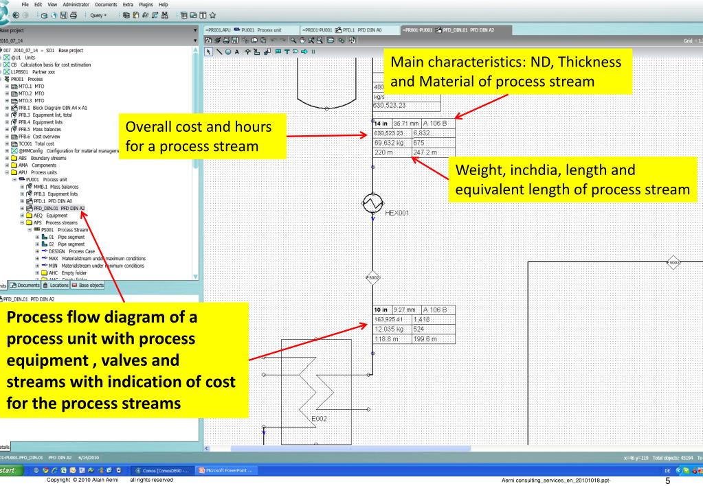
Task: Click the HEX001 heat exchanger symbol
Action: tap(372, 203)
